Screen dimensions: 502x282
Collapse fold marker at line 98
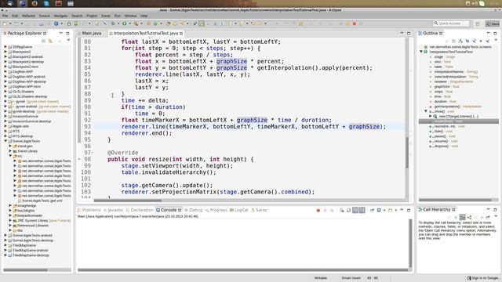pos(79,159)
